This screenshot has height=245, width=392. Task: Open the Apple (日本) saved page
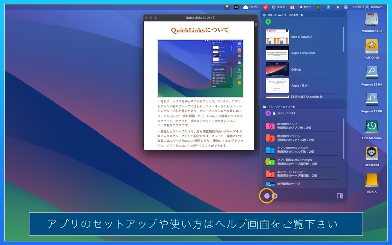click(x=301, y=85)
